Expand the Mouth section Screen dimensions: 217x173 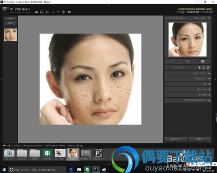pos(187,95)
